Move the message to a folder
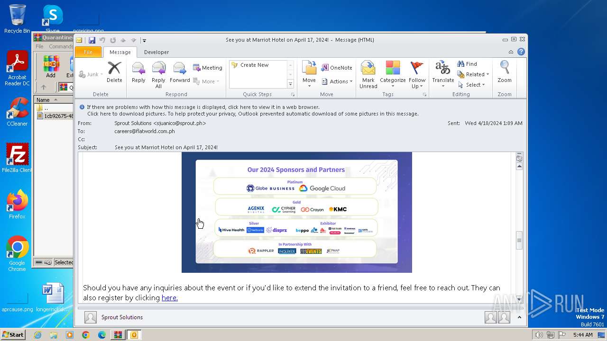 click(309, 75)
